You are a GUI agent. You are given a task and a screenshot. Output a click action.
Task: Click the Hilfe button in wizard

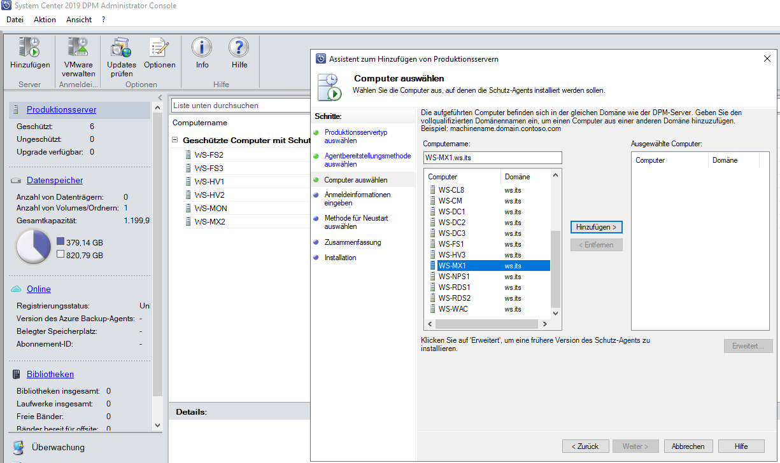pos(741,446)
